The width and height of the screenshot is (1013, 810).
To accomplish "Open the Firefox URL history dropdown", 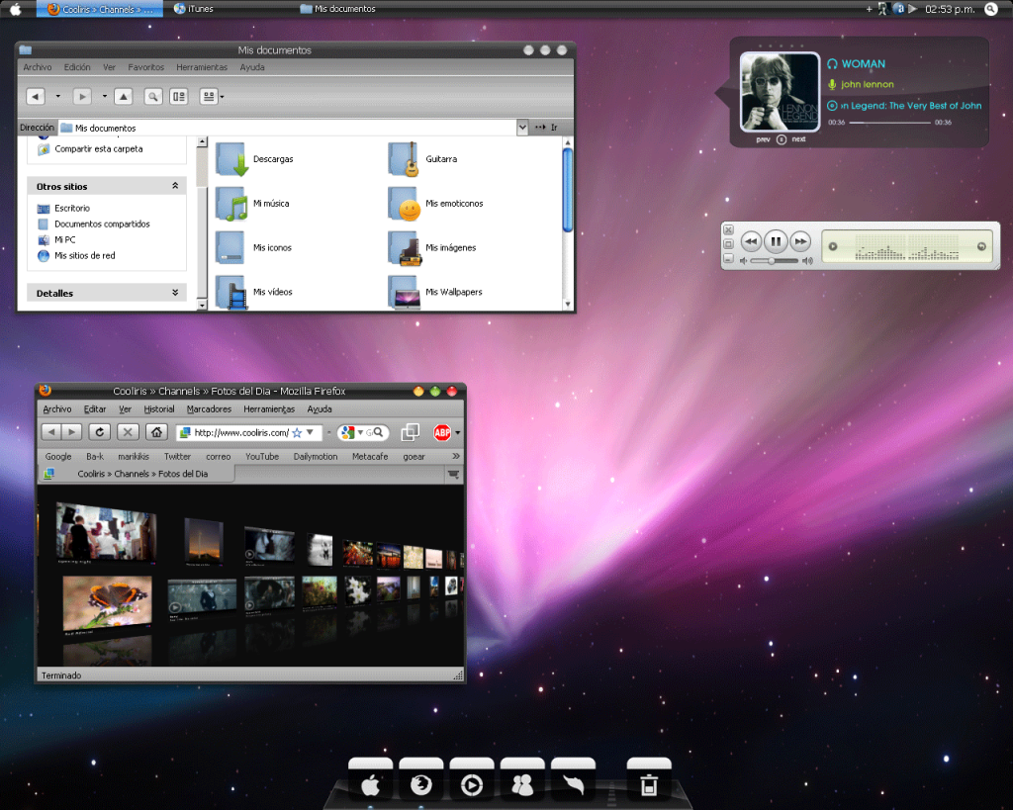I will [x=310, y=432].
